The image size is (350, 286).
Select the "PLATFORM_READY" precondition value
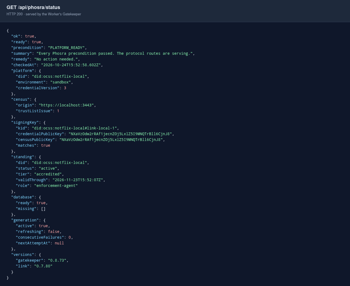66,48
